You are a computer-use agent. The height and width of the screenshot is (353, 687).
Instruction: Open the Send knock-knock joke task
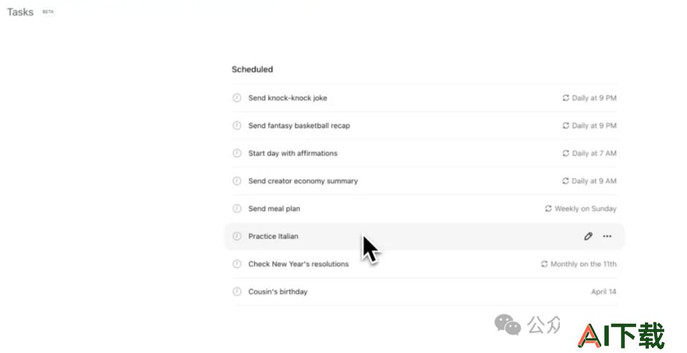click(424, 98)
